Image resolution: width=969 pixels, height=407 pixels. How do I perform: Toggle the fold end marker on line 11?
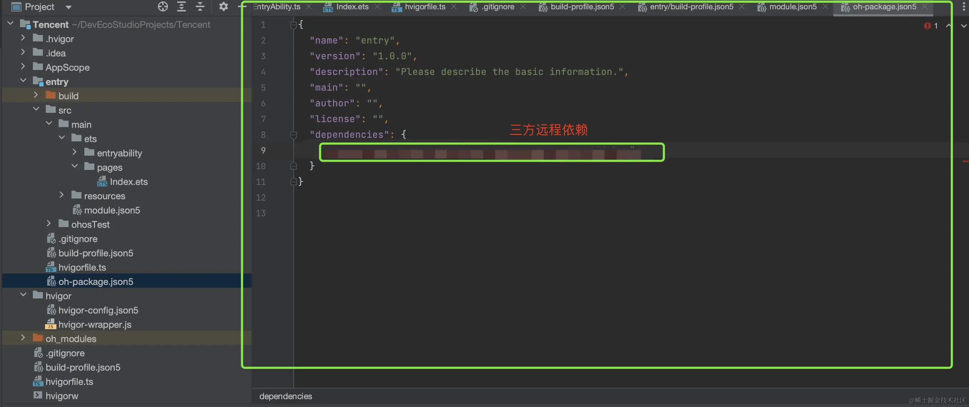294,182
